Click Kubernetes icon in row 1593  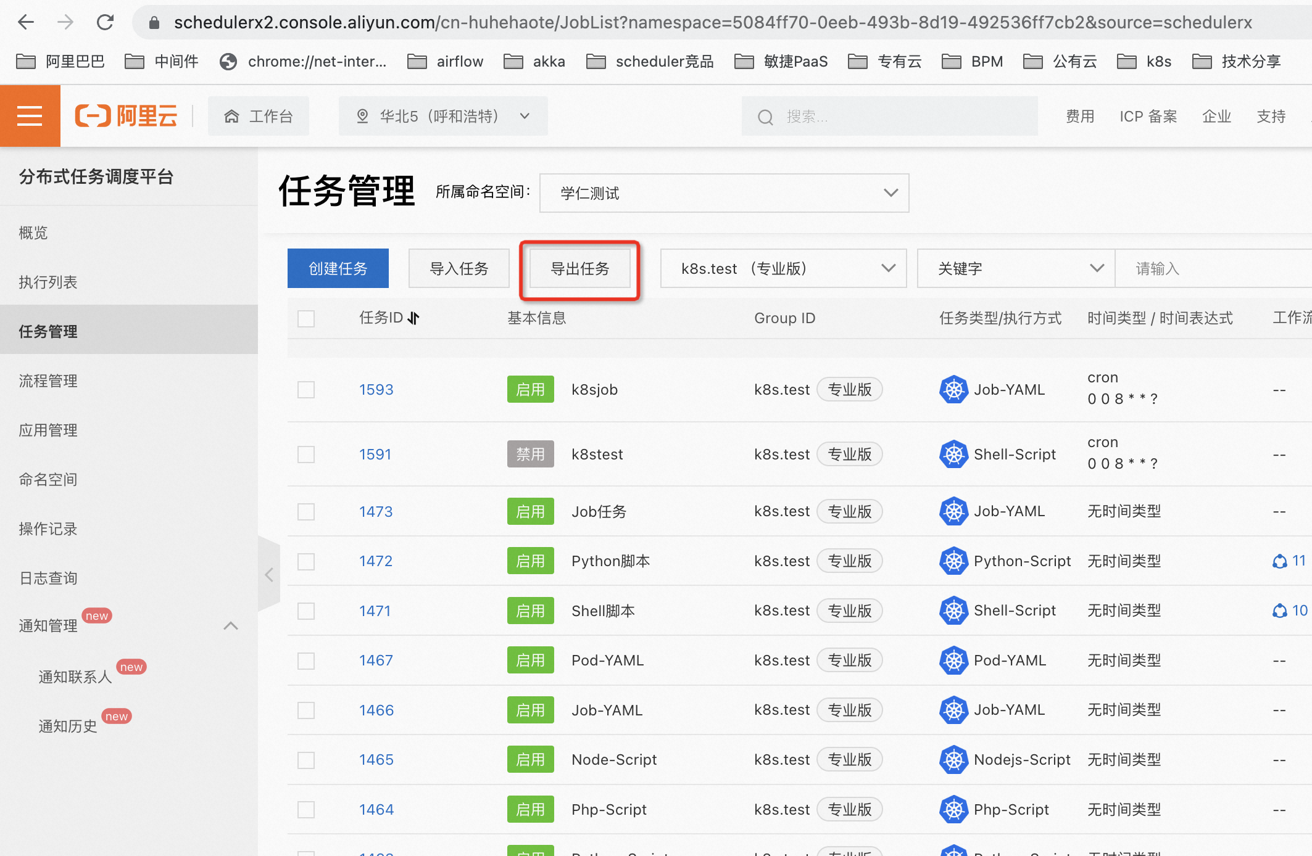[953, 390]
